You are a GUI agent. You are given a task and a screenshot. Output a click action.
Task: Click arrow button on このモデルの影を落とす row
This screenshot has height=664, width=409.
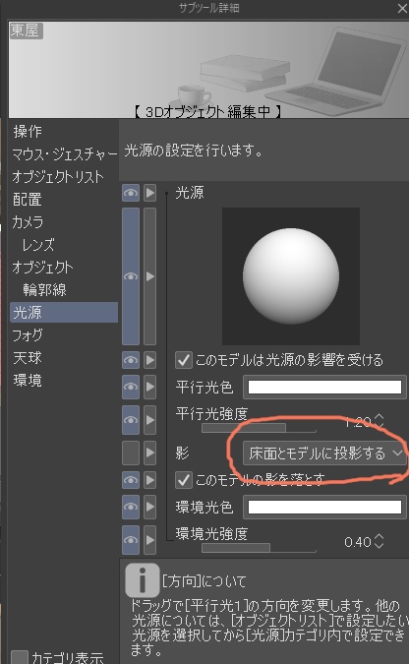pos(149,480)
